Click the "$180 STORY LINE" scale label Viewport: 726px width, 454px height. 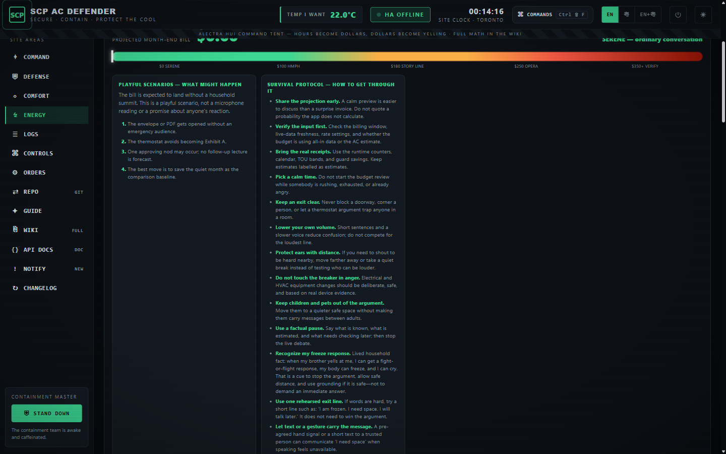(407, 67)
